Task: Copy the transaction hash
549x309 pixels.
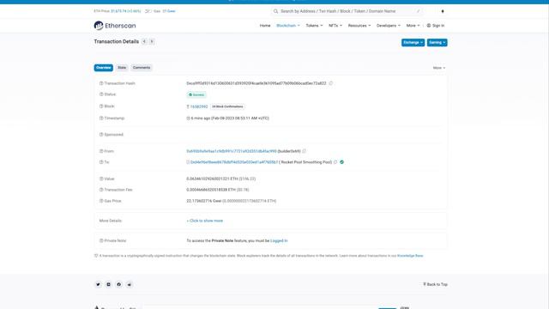Action: (331, 83)
